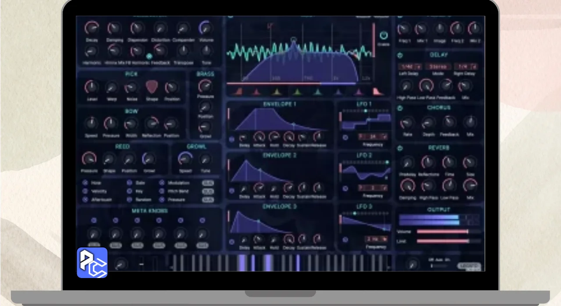Click the Envelope 3 Release knob
This screenshot has height=306, width=561.
pos(318,239)
